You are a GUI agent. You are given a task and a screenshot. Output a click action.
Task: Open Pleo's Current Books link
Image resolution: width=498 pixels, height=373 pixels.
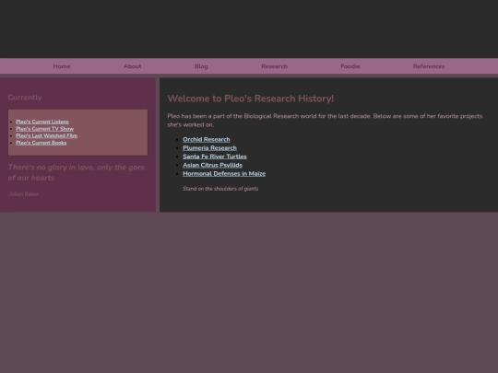click(41, 143)
